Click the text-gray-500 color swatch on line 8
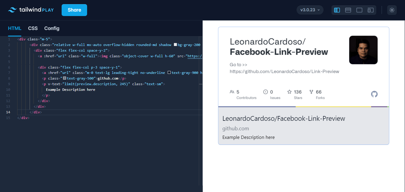405x192 pixels. coord(65,78)
